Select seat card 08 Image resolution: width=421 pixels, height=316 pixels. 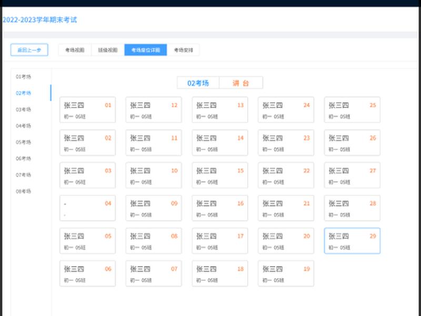click(154, 241)
